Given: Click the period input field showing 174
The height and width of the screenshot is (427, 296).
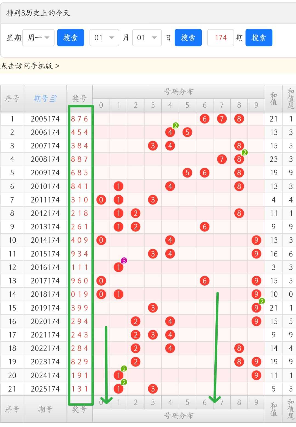Looking at the screenshot, I should (x=221, y=38).
